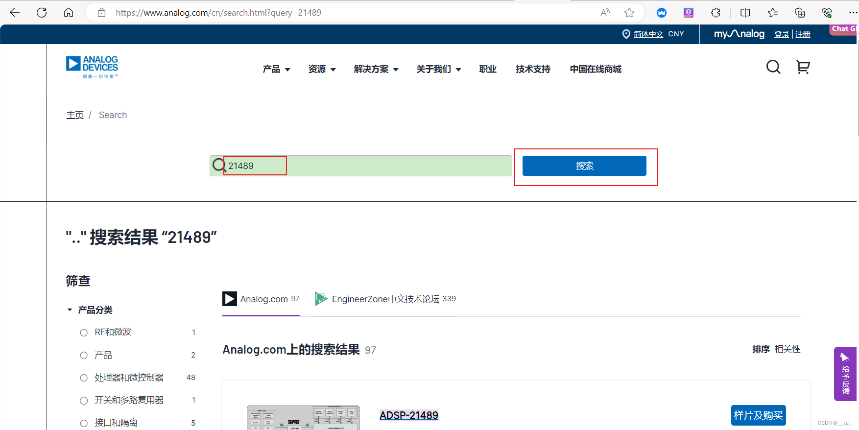
Task: Toggle the split screen icon
Action: click(x=745, y=13)
